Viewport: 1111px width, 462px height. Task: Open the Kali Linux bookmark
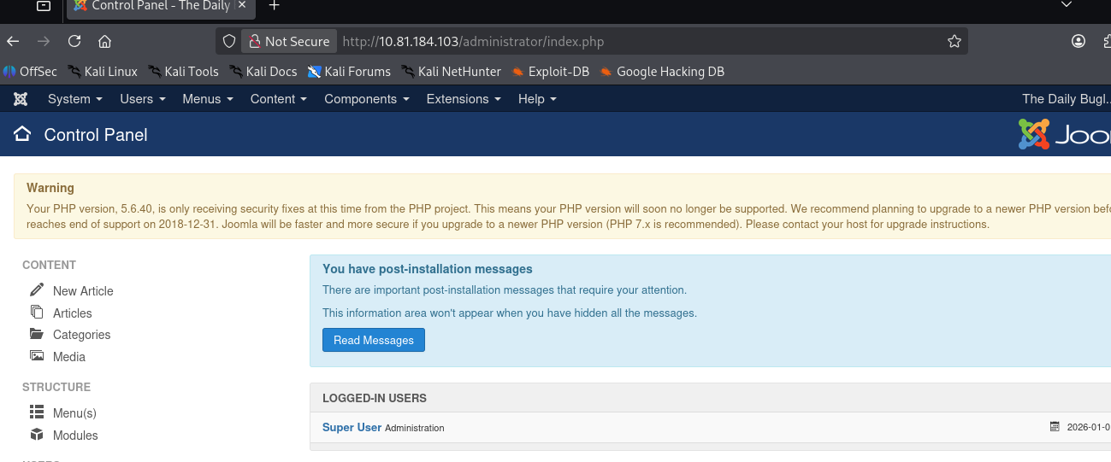coord(103,72)
